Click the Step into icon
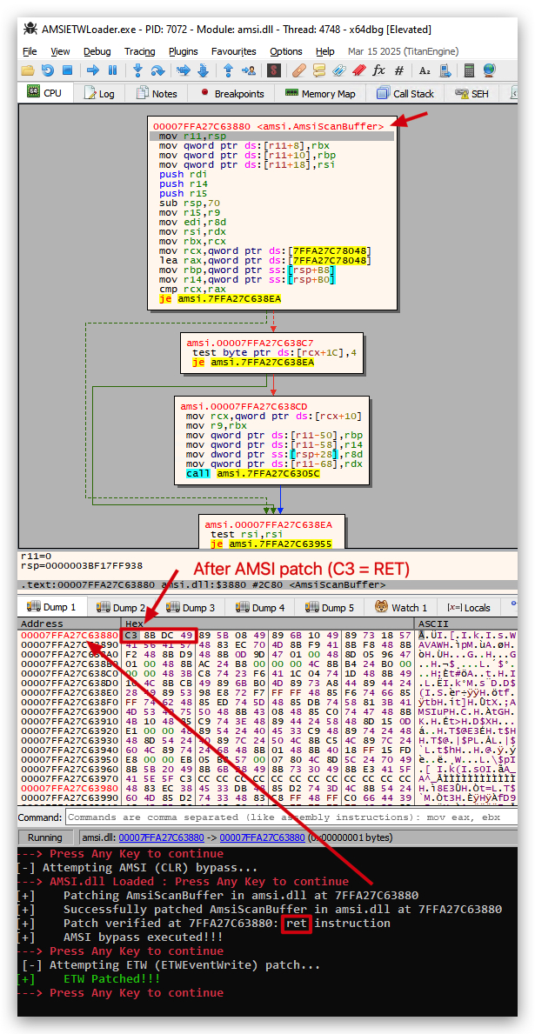535x1034 pixels. coord(137,70)
